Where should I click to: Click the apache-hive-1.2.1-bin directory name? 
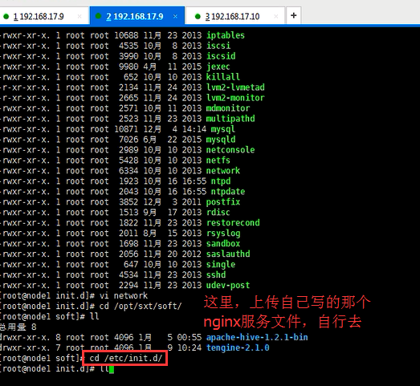point(257,337)
